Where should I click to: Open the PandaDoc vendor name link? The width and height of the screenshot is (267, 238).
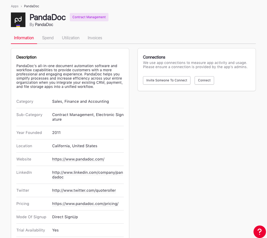(44, 25)
